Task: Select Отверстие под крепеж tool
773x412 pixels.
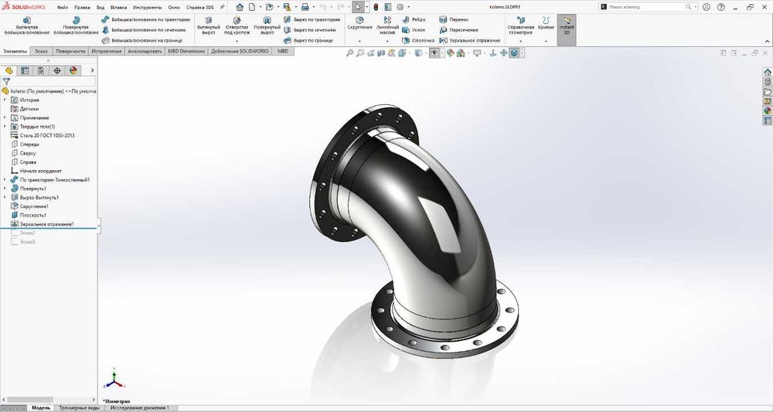Action: 237,26
